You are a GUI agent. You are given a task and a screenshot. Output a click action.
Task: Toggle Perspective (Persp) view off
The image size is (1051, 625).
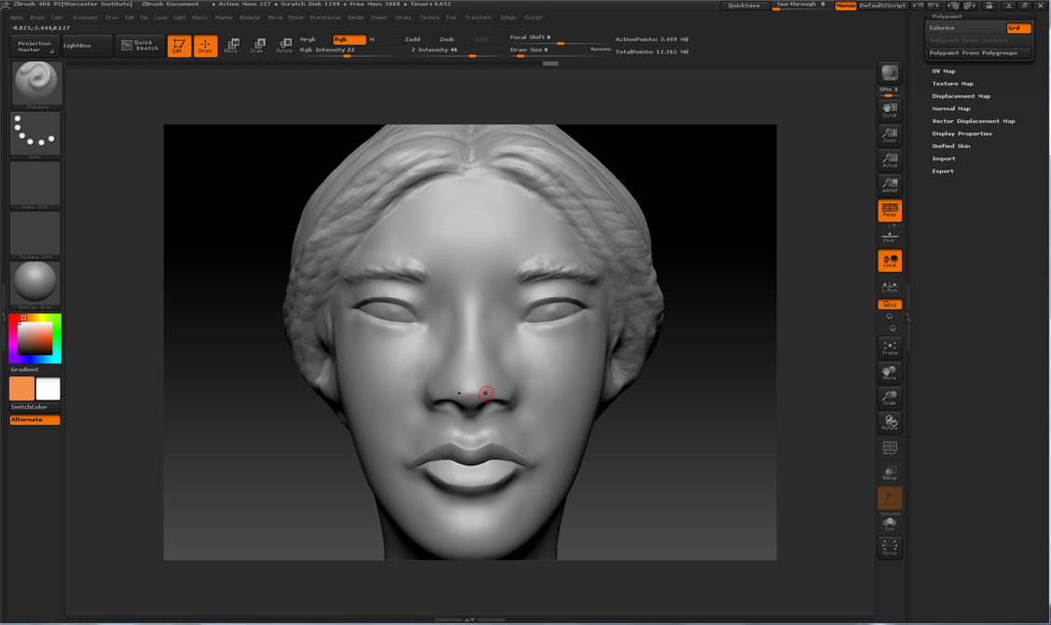[x=890, y=211]
